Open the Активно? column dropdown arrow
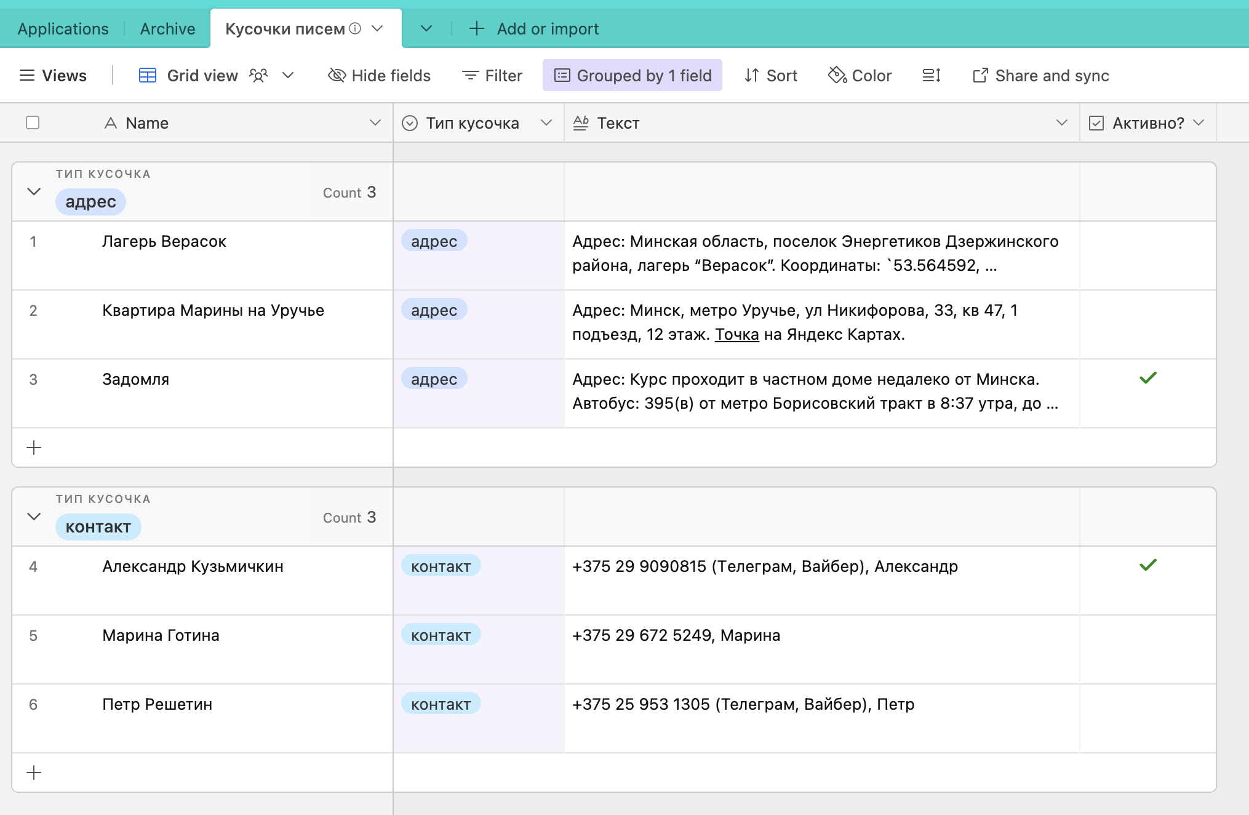Viewport: 1249px width, 815px height. point(1199,122)
